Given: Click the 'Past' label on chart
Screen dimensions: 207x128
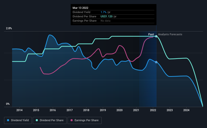Looking at the screenshot, I should coord(151,34).
